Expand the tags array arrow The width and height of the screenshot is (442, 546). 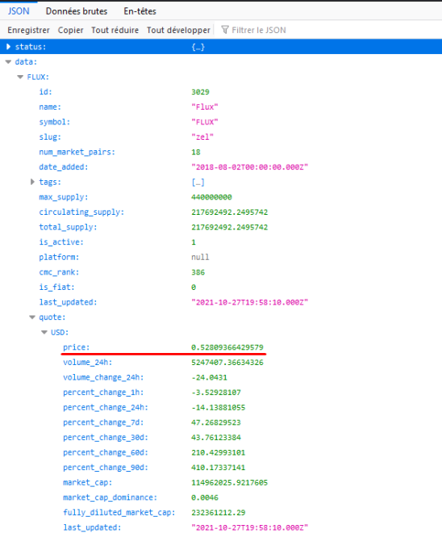[32, 182]
